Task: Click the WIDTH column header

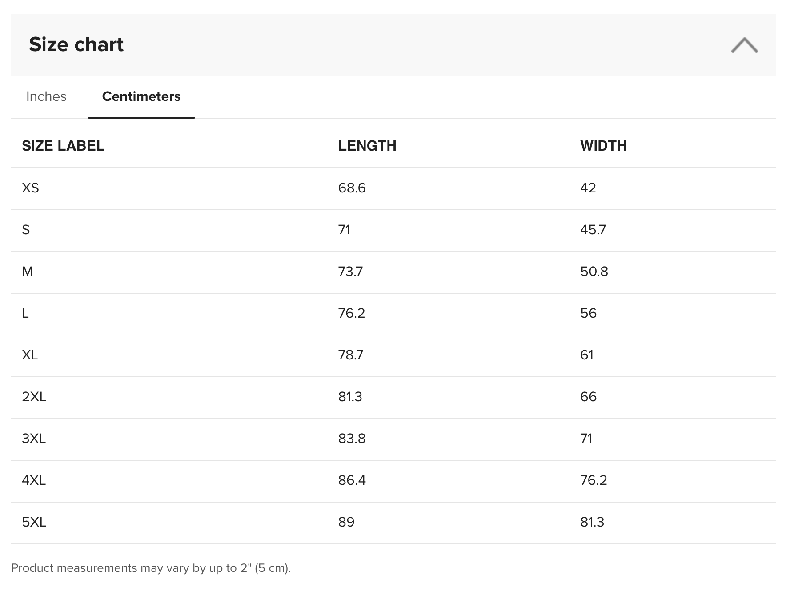Action: (x=603, y=146)
